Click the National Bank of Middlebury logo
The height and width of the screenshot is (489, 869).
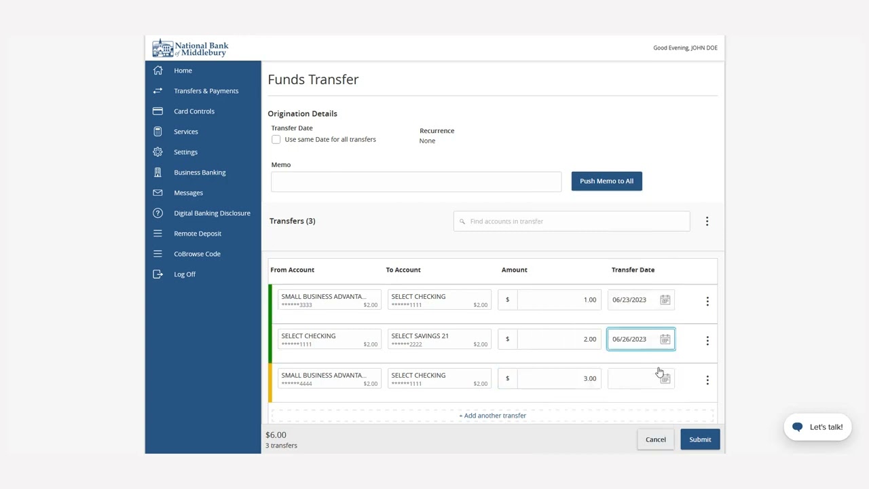[x=190, y=48]
